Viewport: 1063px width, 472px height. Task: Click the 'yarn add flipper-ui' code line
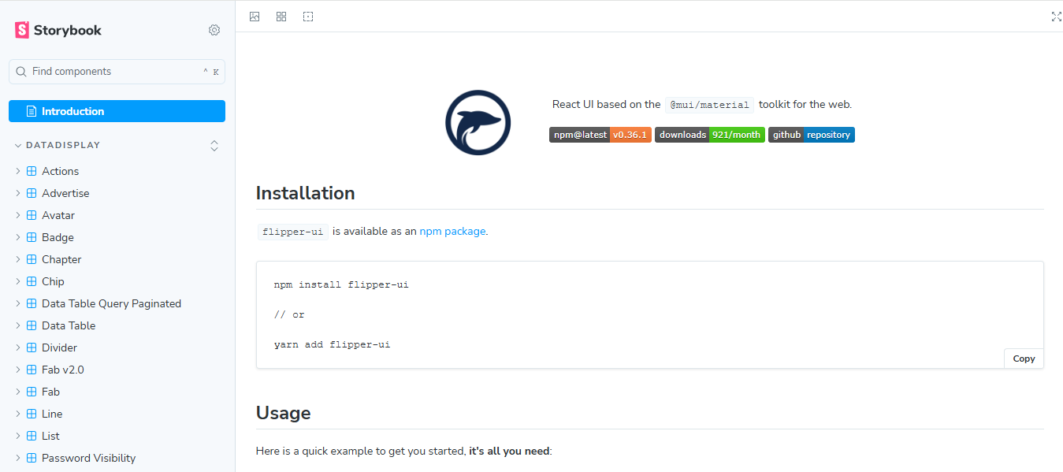[333, 344]
